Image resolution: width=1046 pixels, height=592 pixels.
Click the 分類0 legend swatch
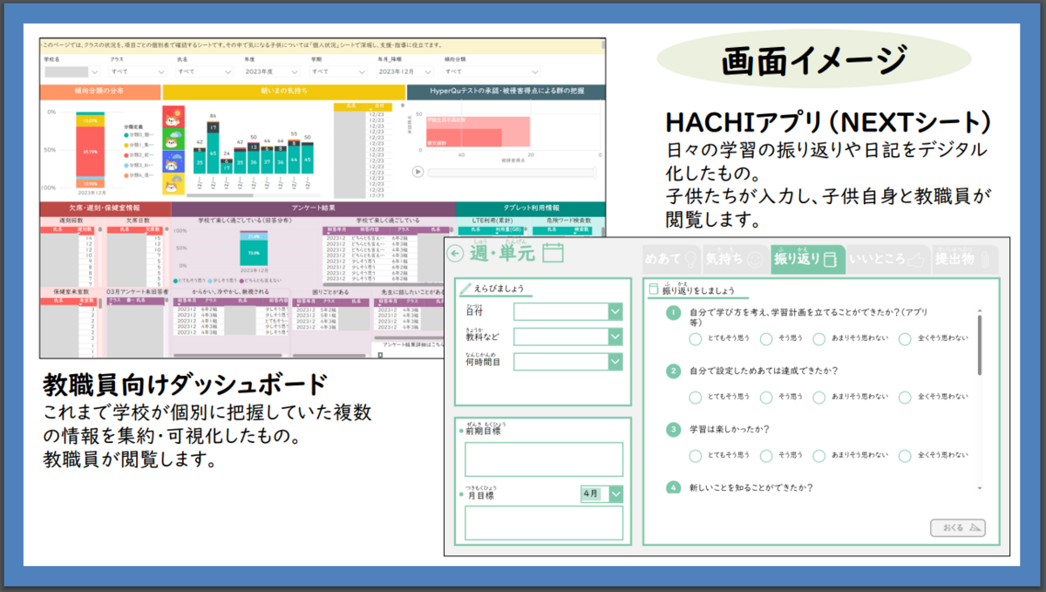[126, 134]
